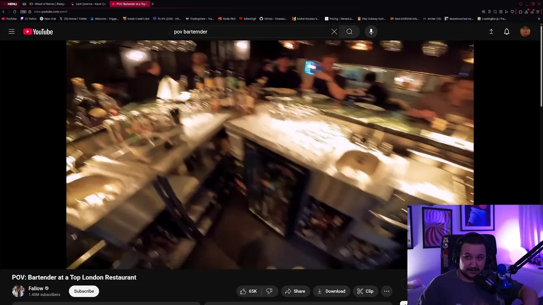
Task: Toggle the VPN badge in address bar
Action: (x=23, y=12)
